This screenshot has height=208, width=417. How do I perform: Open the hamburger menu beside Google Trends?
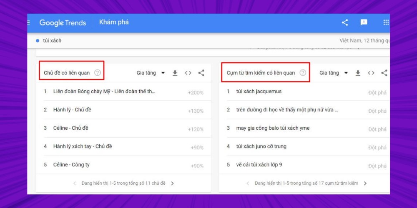click(x=28, y=22)
